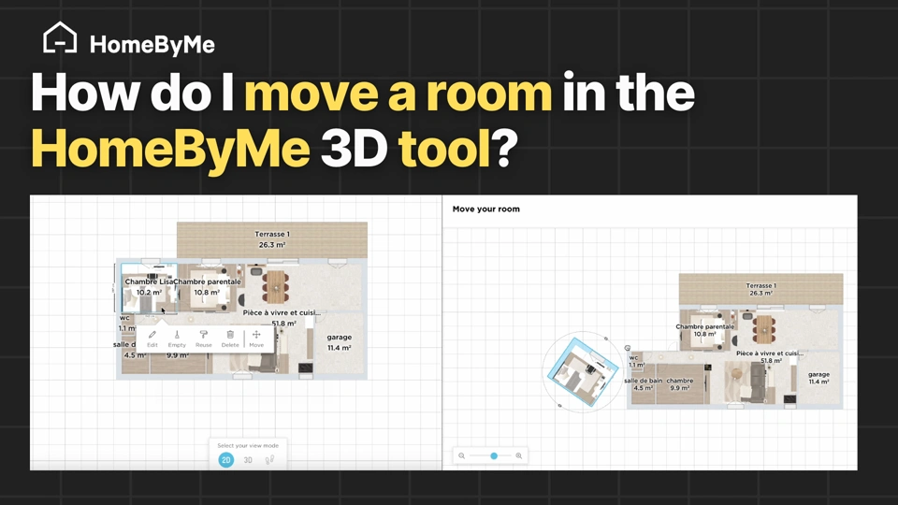
Task: Click the HomeByMe house logo
Action: point(60,37)
